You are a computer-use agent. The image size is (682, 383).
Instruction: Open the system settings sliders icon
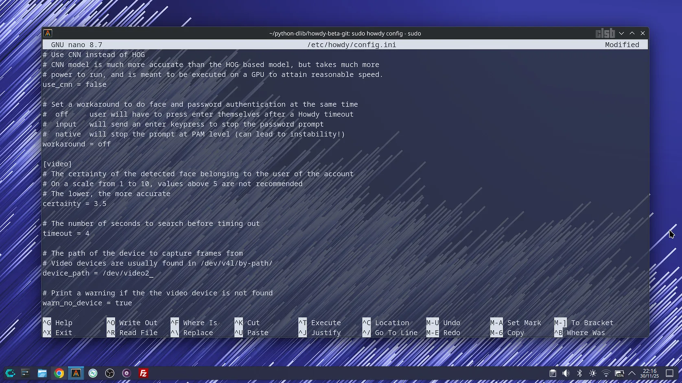(x=25, y=373)
